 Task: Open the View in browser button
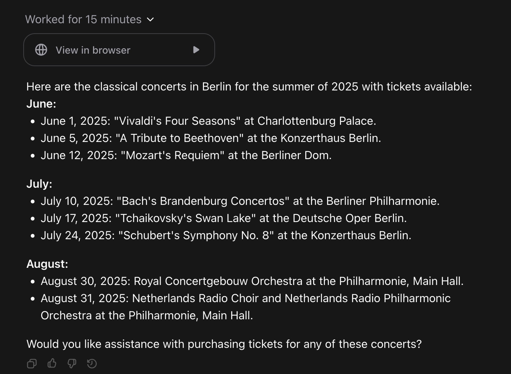tap(119, 50)
